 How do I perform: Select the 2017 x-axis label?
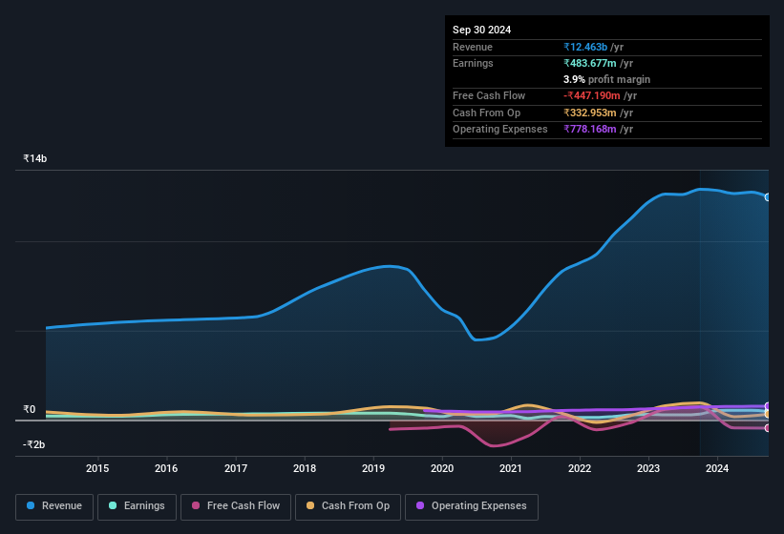[236, 468]
